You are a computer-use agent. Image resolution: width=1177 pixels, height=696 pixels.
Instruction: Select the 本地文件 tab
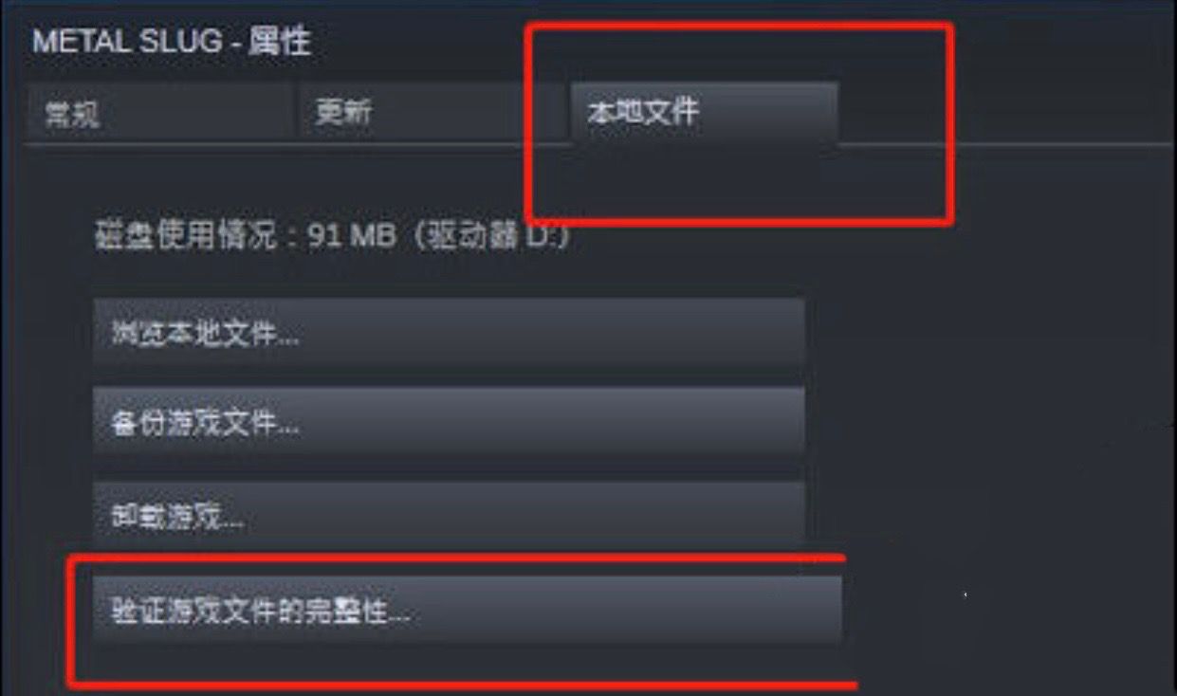click(x=704, y=113)
